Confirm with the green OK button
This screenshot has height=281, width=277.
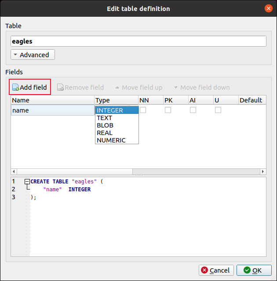[x=254, y=270]
